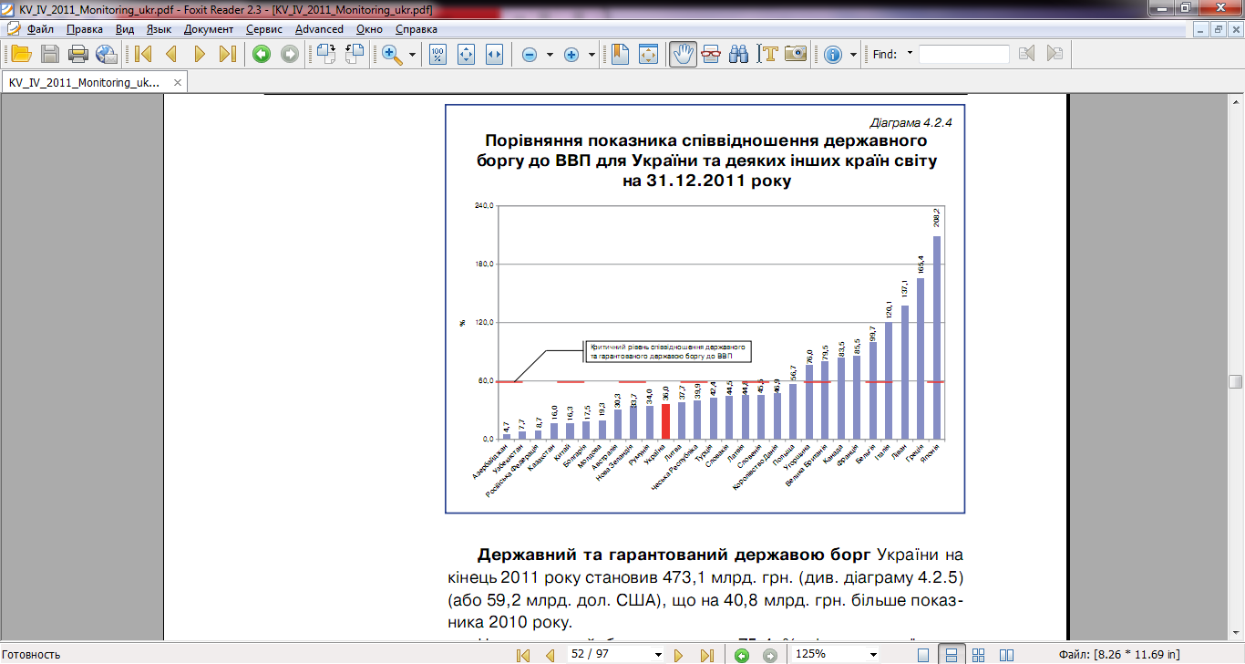Viewport: 1245px width, 664px height.
Task: Go to first page in status bar
Action: tap(523, 654)
